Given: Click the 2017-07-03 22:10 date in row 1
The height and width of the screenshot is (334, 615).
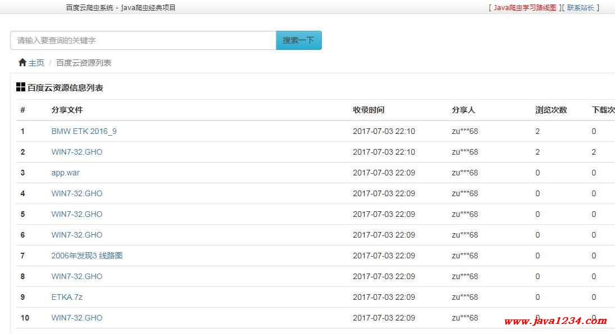Looking at the screenshot, I should click(x=384, y=131).
